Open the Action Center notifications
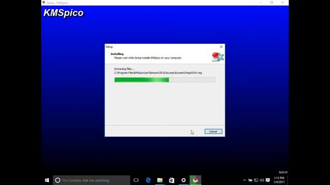The width and height of the screenshot is (330, 185). 268,180
